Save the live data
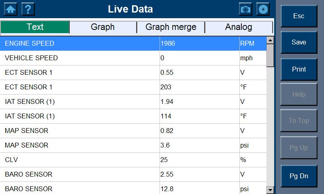The image size is (324, 194). [x=299, y=42]
